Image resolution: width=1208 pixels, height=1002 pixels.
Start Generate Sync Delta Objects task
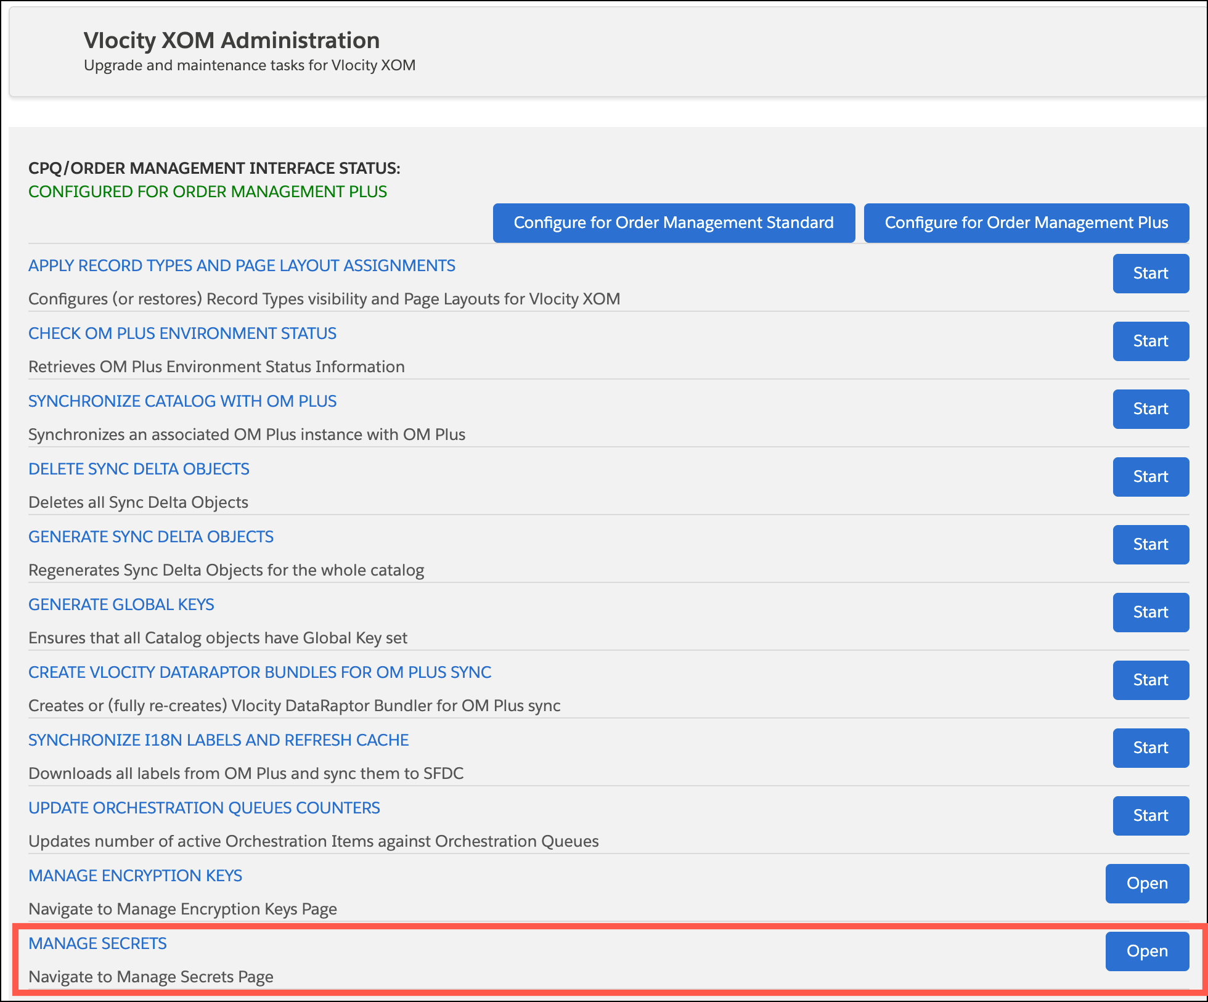pos(1151,545)
